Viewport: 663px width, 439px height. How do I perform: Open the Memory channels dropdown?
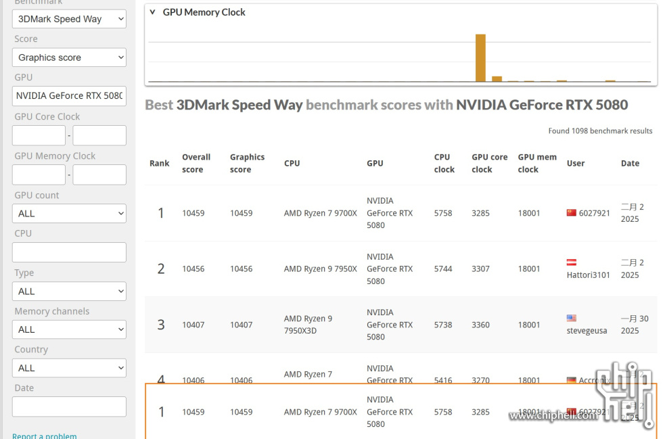pos(69,329)
